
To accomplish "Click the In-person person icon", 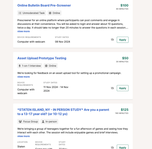I will [43, 122].
